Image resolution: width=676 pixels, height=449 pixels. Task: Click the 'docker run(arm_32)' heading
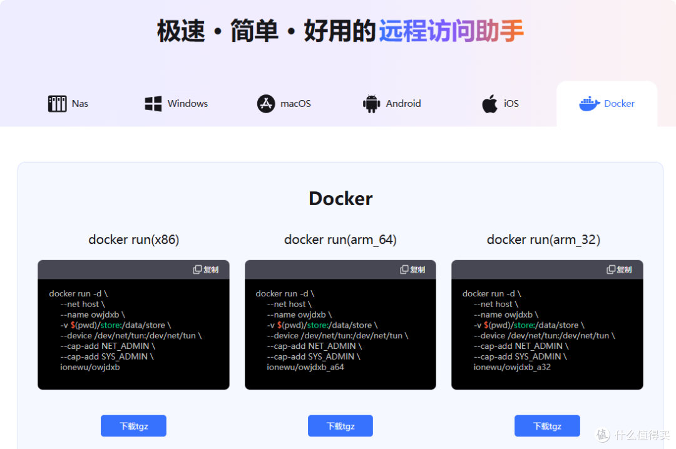click(x=543, y=240)
